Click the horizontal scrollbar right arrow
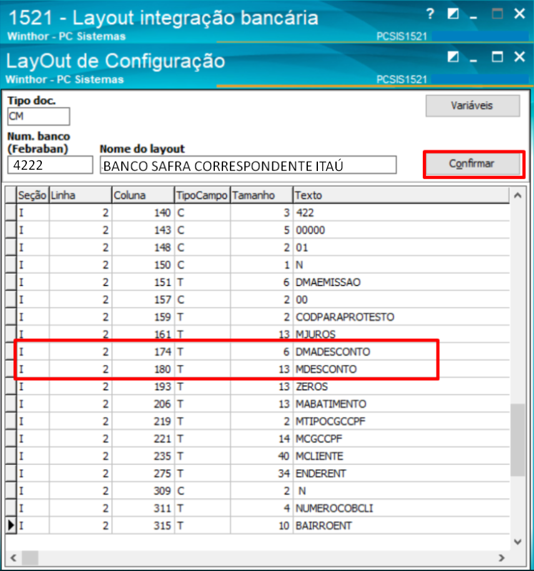 click(x=502, y=557)
